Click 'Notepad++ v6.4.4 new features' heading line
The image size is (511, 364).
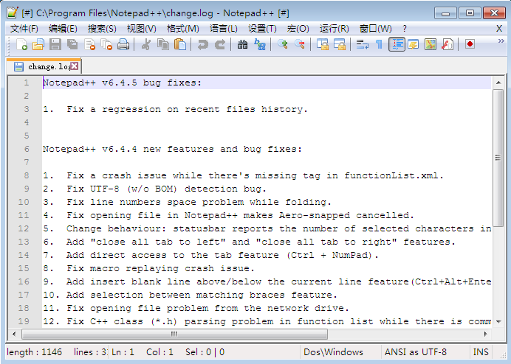[172, 149]
